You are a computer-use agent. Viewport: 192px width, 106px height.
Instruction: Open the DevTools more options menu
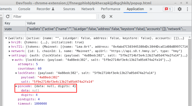(x=187, y=9)
